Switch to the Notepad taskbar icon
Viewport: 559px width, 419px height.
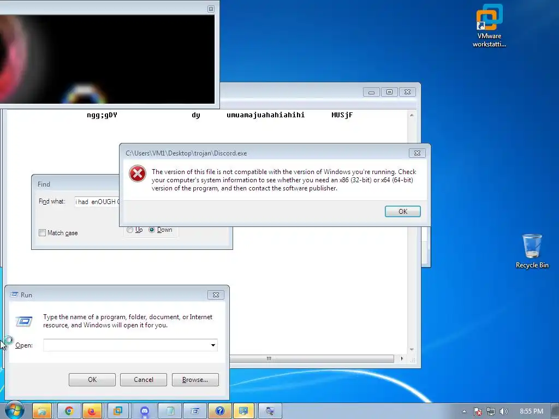click(170, 411)
